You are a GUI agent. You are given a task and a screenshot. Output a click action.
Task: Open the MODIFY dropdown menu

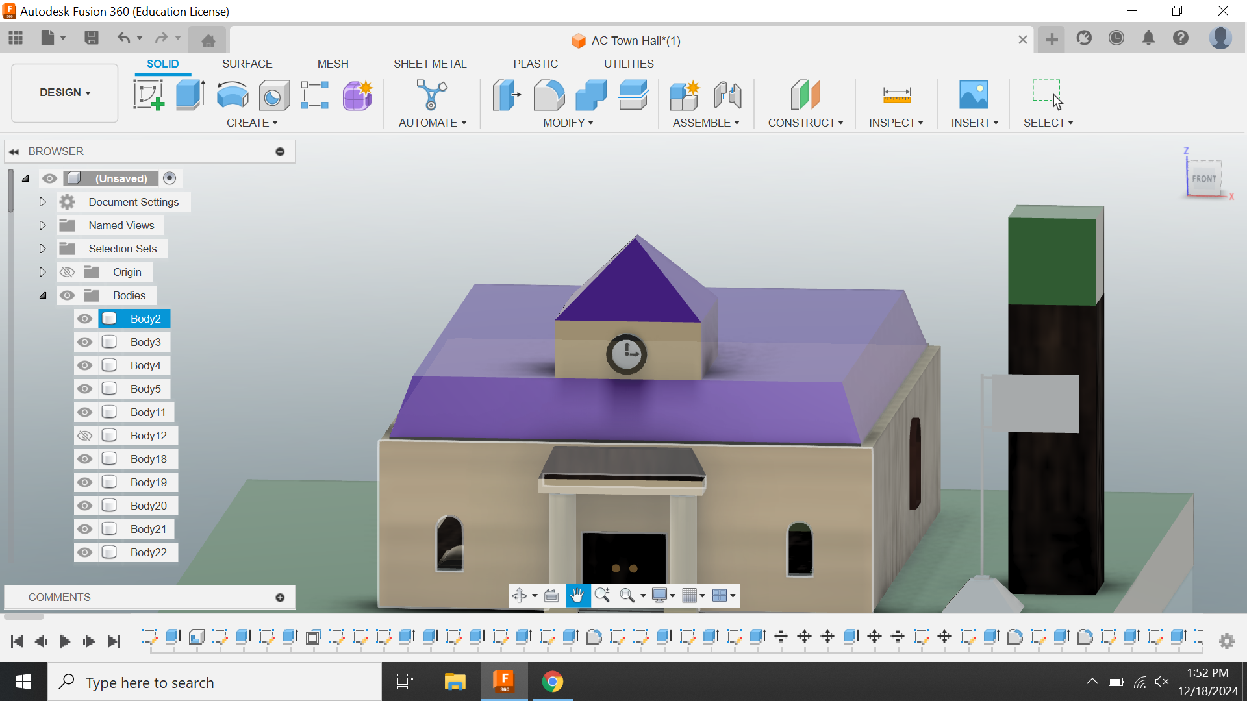pos(568,123)
